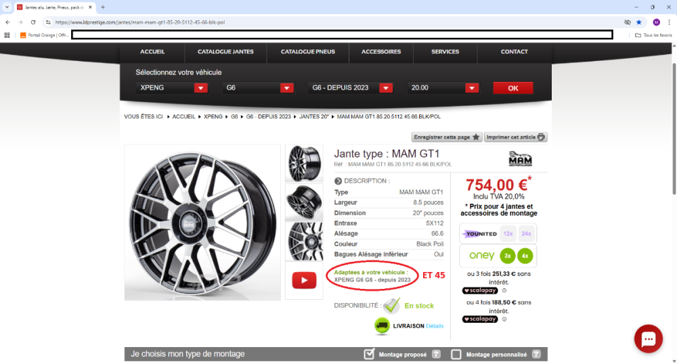Enable the Montage personnalisé checkbox
The height and width of the screenshot is (364, 677).
(x=456, y=354)
